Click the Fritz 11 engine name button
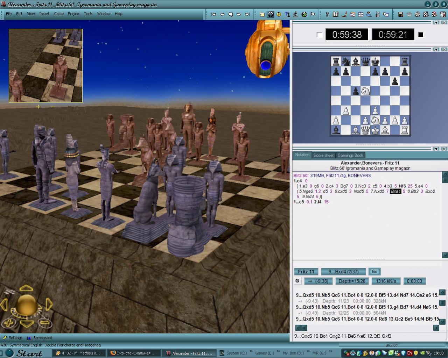Viewport: 448px width, 358px height. 306,272
